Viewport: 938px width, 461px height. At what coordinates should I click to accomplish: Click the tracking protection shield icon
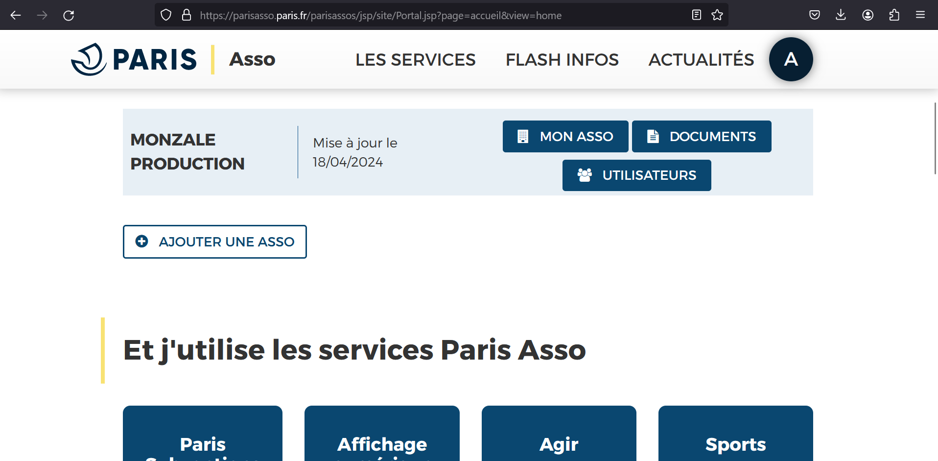(x=166, y=15)
